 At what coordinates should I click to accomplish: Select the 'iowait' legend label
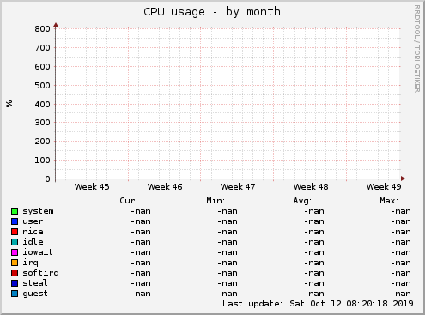(38, 252)
